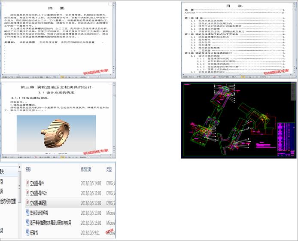Viewport: 298px width, 241px height.
Task: Toggle 插入 mode in 摘要 window status bar
Action: pyautogui.click(x=48, y=77)
